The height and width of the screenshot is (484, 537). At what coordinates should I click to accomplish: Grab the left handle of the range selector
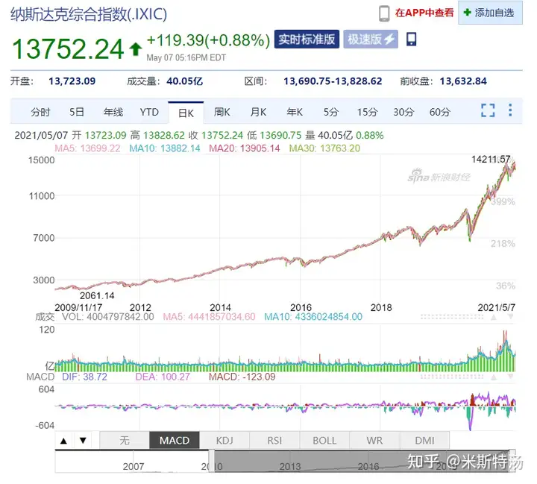click(211, 461)
